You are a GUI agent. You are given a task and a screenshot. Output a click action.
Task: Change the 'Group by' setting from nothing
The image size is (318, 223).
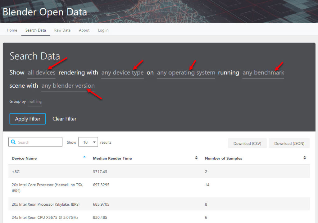click(x=35, y=101)
